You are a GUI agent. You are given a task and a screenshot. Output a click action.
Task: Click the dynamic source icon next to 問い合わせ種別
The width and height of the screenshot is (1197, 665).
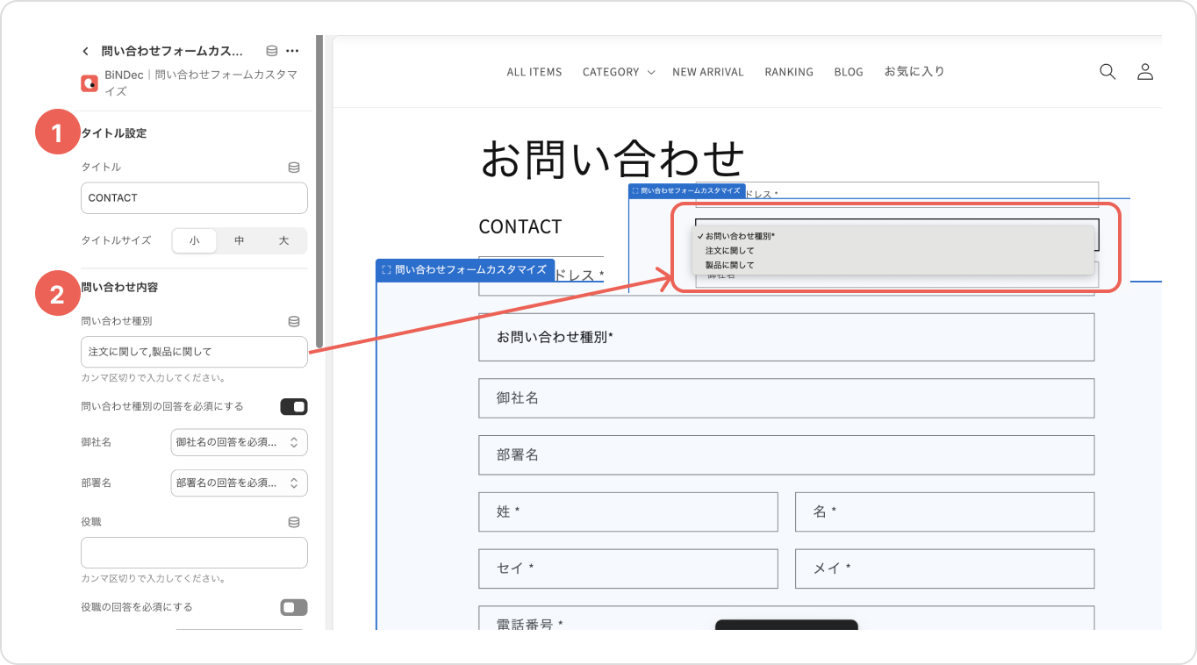pyautogui.click(x=294, y=322)
